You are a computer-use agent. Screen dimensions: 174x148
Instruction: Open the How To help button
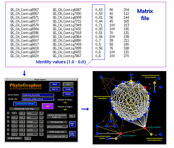[x=55, y=89]
